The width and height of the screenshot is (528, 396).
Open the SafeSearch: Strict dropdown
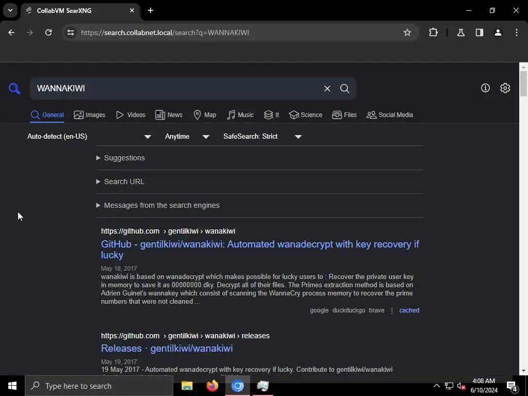[x=262, y=136]
